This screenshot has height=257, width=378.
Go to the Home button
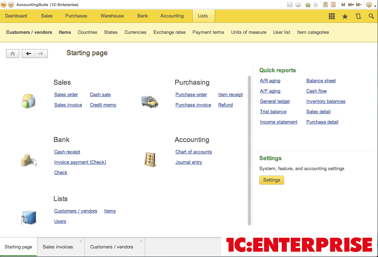(x=12, y=53)
